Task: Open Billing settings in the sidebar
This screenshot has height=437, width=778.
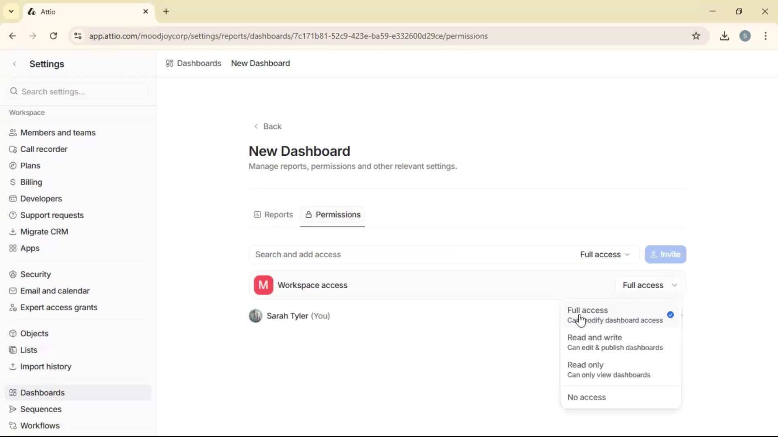Action: 31,182
